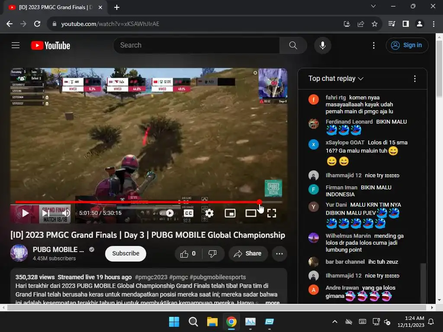Open the #pubgmobileesports hashtag

(x=218, y=277)
